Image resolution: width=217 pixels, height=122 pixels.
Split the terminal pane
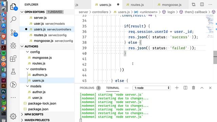tap(185, 88)
